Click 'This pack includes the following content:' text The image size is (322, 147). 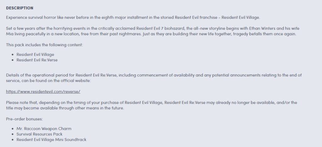(x=44, y=45)
